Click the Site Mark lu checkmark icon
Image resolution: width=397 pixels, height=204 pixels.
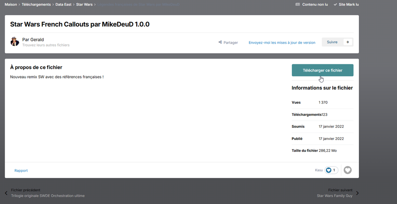(x=335, y=5)
